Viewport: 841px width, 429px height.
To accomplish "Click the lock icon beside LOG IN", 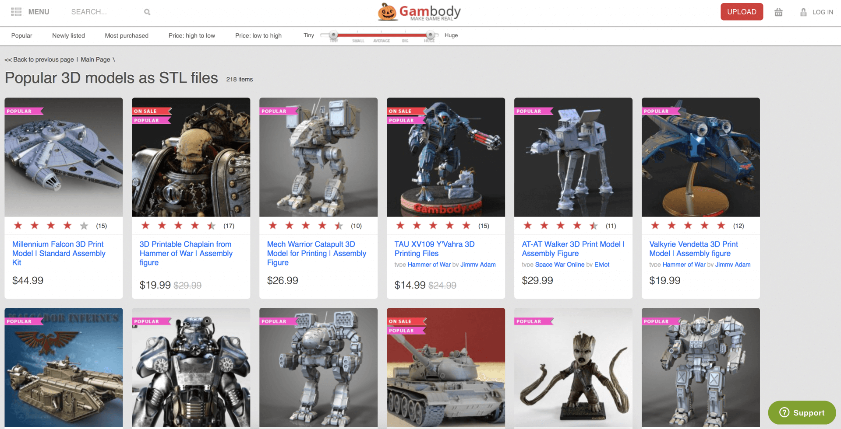I will click(x=803, y=12).
